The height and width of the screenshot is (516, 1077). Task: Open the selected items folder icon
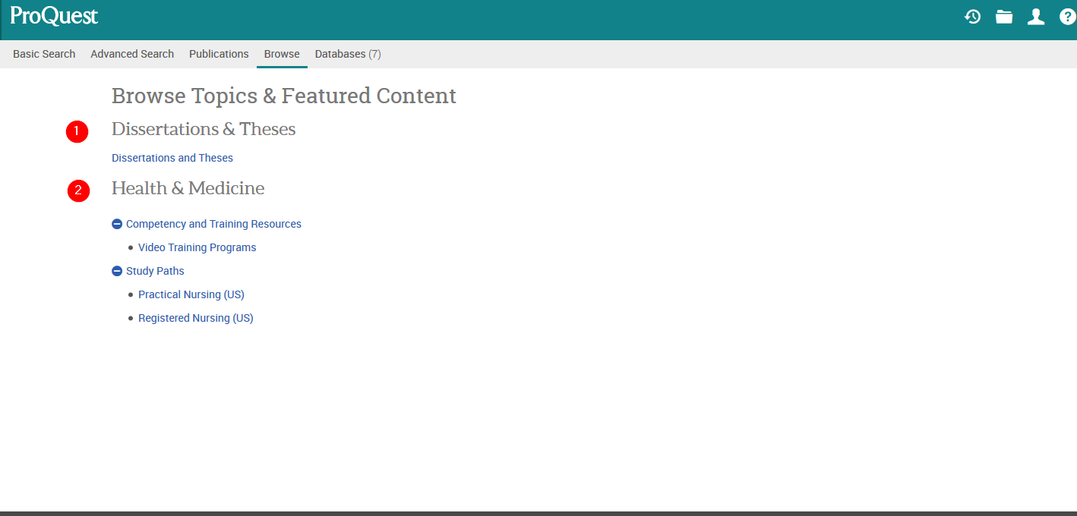pos(1004,17)
